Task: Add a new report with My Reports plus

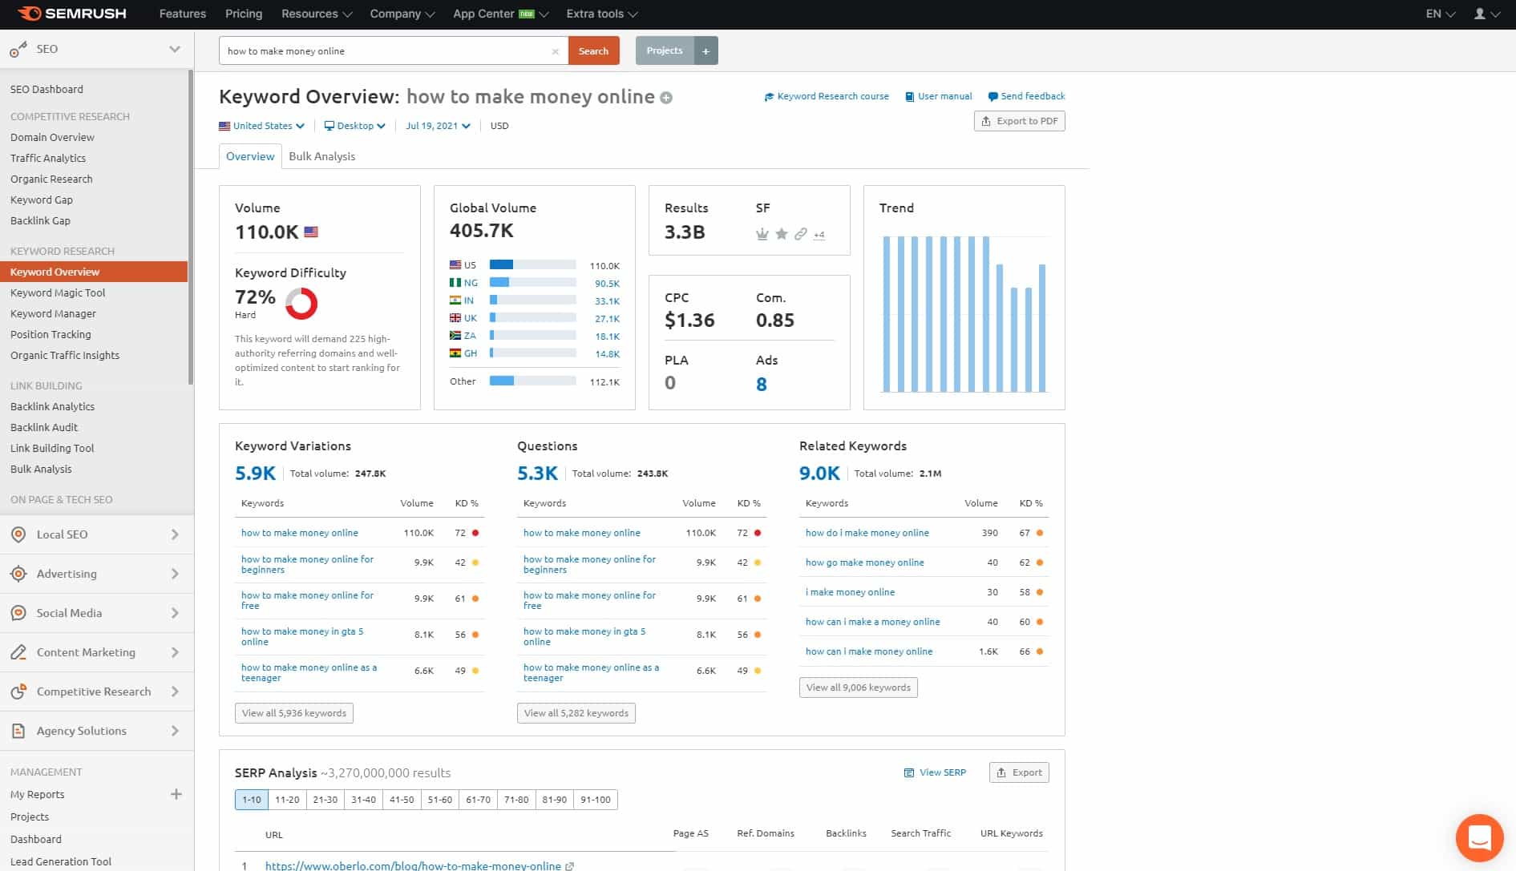Action: point(176,794)
